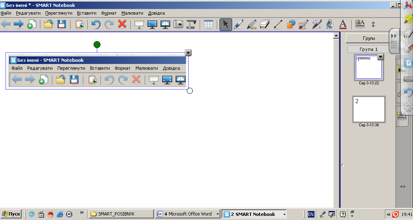The width and height of the screenshot is (413, 220).
Task: Collapse floating tools with double chevron
Action: tap(393, 36)
